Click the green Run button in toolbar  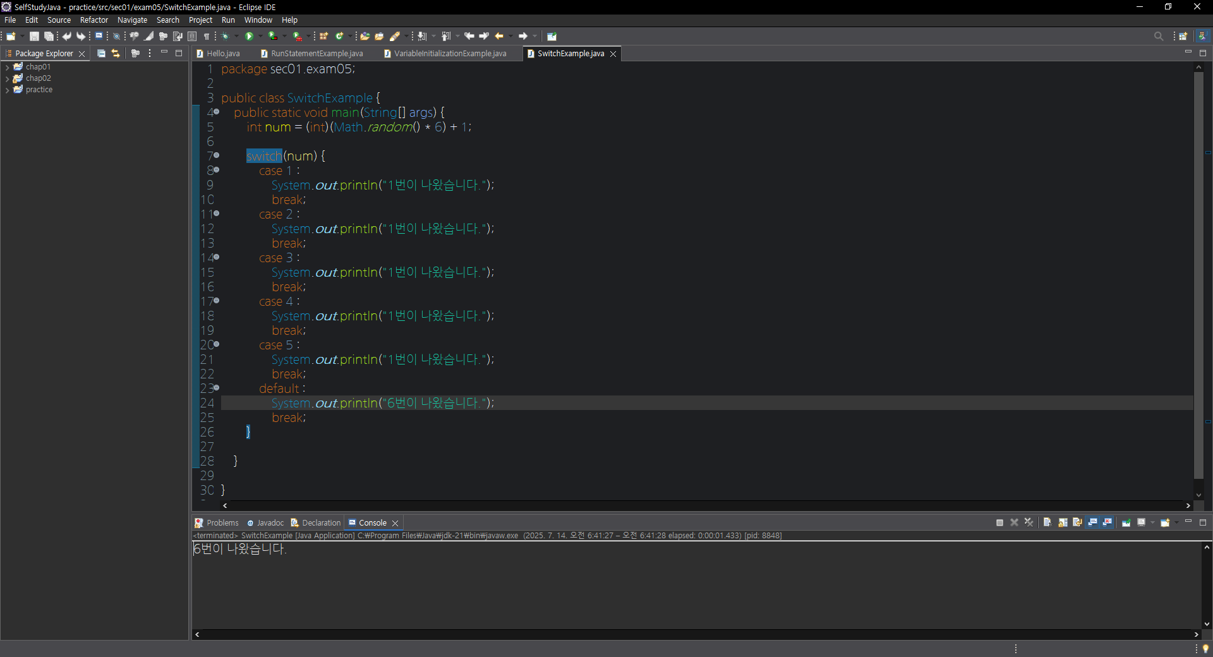point(249,37)
